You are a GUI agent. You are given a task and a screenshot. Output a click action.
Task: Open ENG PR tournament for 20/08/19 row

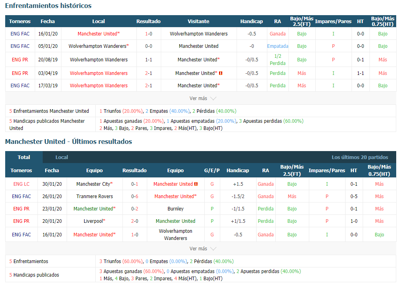pyautogui.click(x=20, y=59)
